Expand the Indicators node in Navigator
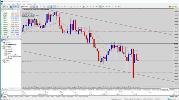The width and height of the screenshot is (179, 100). (2, 46)
